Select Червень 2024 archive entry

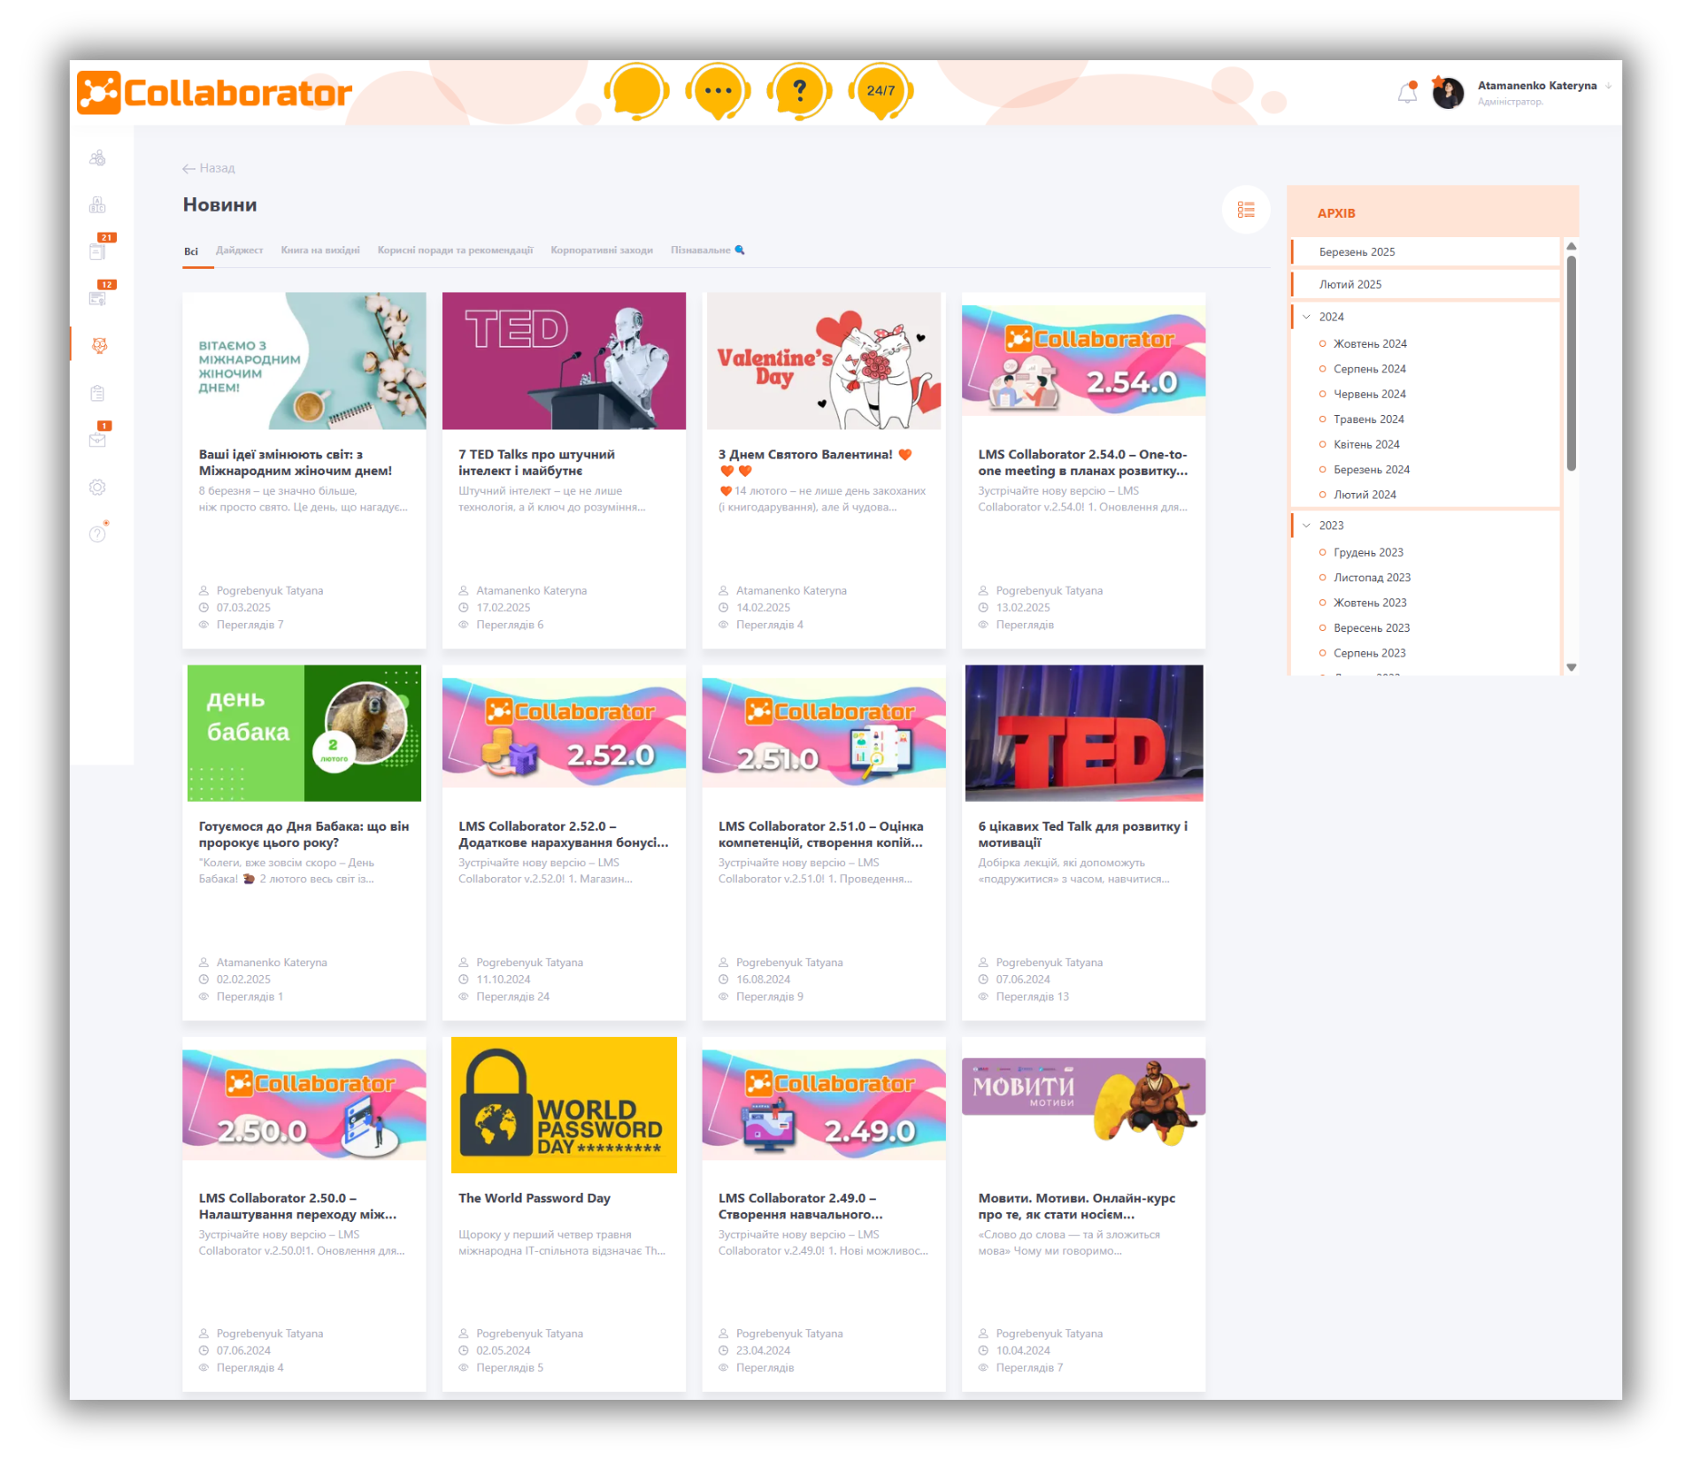tap(1369, 394)
